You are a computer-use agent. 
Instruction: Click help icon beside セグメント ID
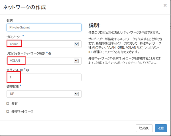[x=27, y=70]
